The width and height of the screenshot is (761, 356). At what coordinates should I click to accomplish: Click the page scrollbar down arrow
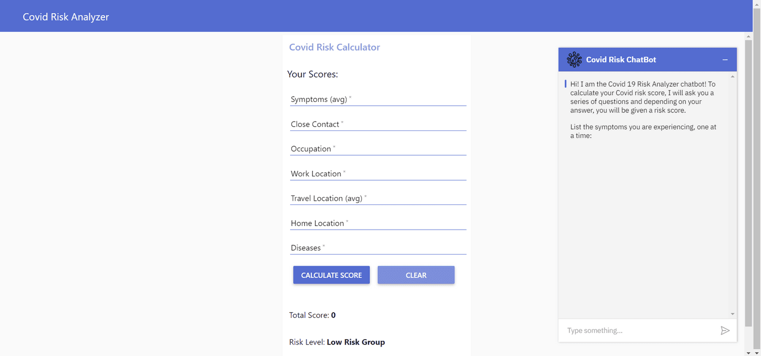[748, 352]
